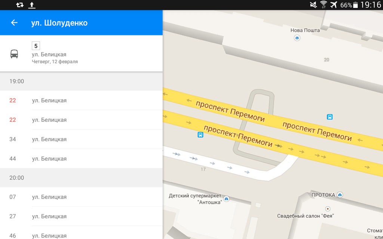Open the Нова Пошта post office icon

tap(297, 38)
